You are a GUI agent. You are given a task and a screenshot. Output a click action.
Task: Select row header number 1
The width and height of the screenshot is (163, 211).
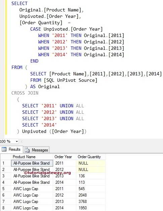(x=5, y=163)
